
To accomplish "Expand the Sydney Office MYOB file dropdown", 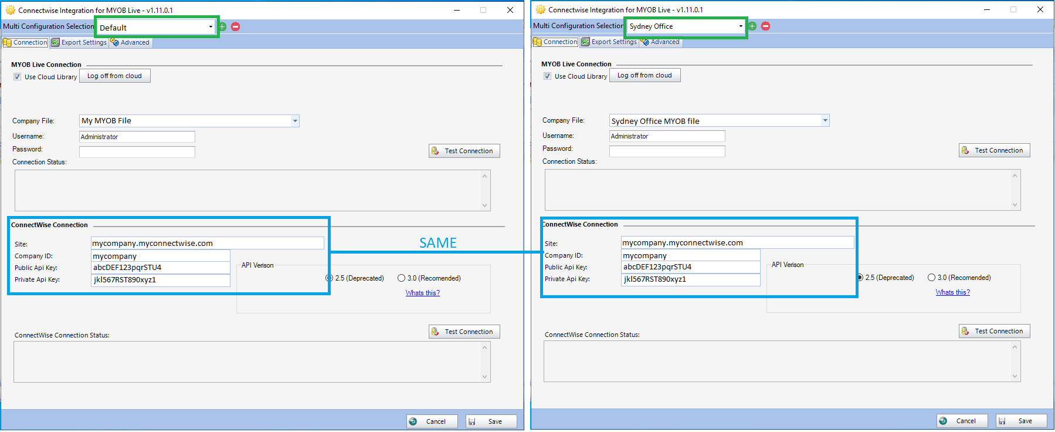I will pyautogui.click(x=825, y=120).
